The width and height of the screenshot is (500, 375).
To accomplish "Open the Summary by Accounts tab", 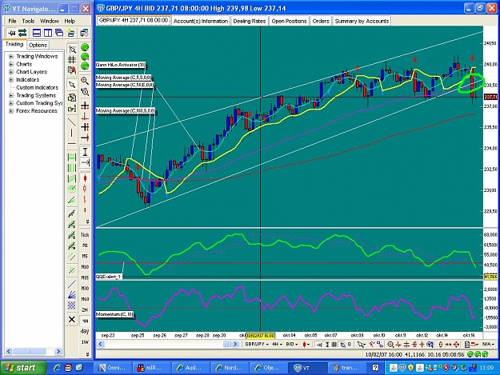I will (362, 21).
